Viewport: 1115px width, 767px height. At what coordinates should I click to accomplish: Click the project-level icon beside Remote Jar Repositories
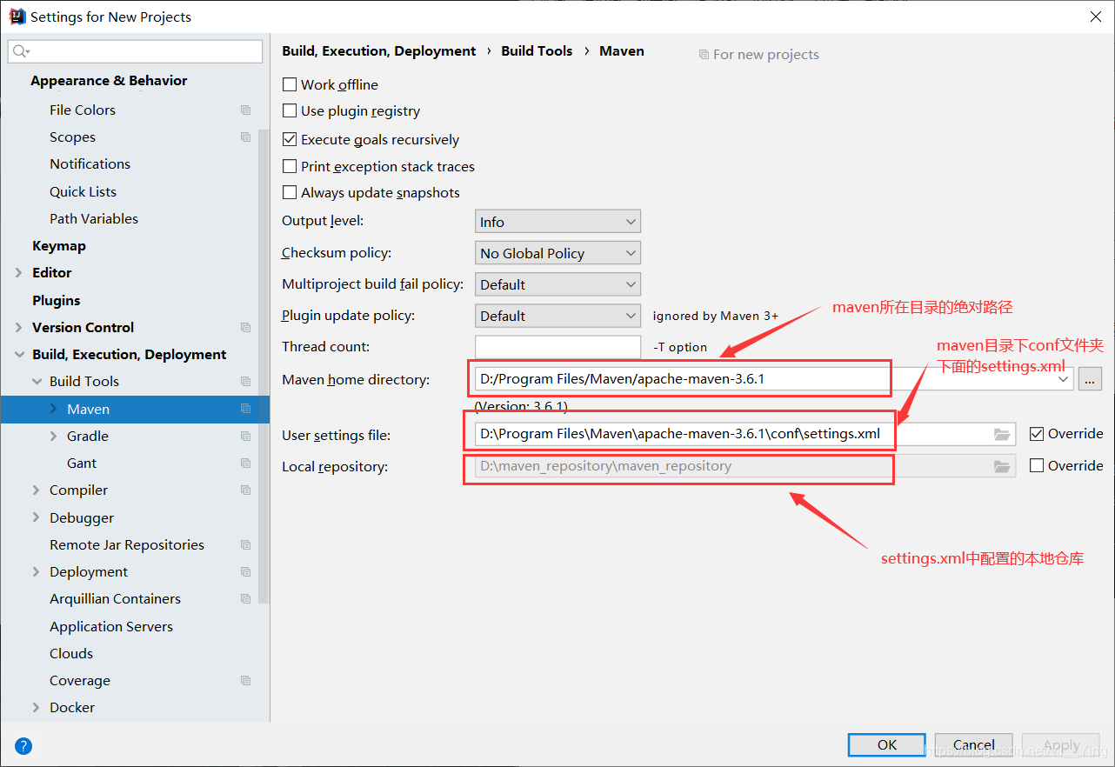tap(246, 545)
